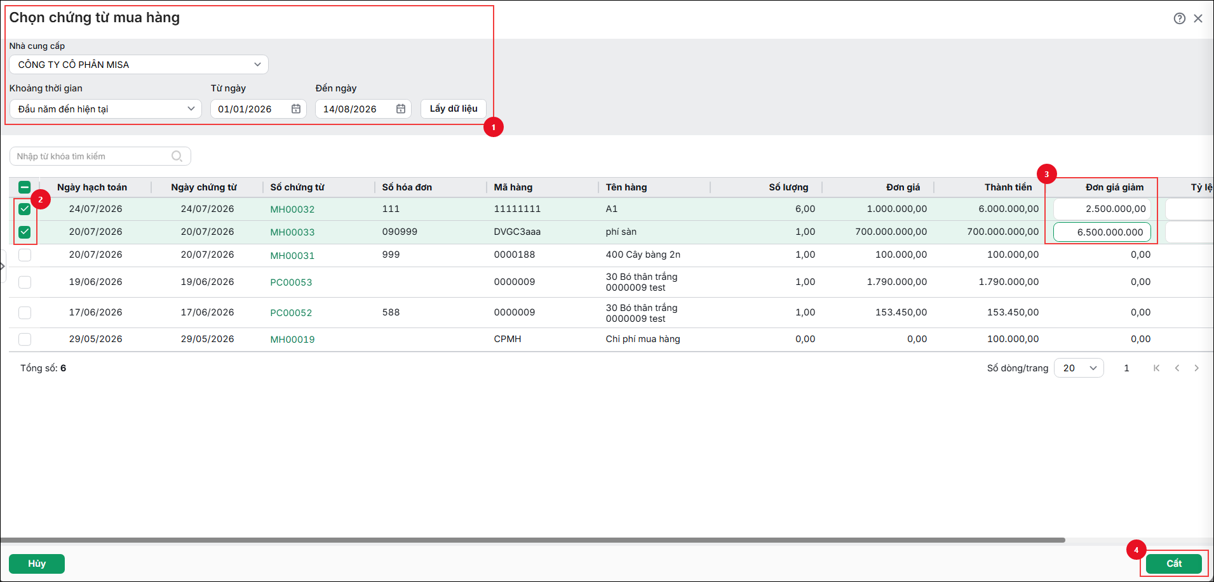Open voucher link MH00033
This screenshot has width=1214, height=582.
click(x=292, y=232)
